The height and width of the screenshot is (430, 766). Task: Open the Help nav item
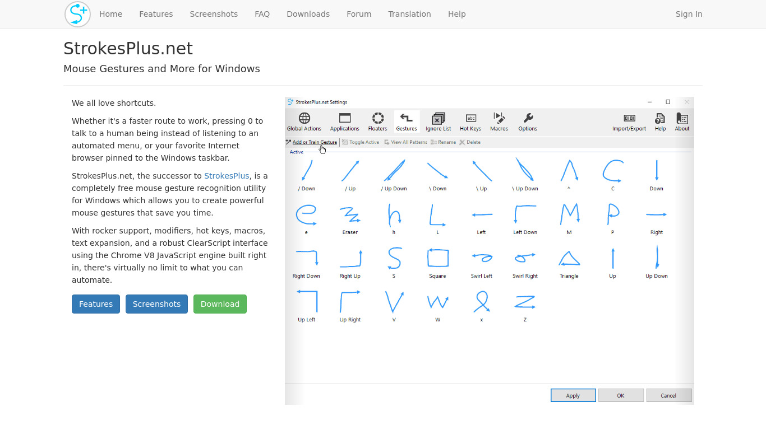[456, 14]
